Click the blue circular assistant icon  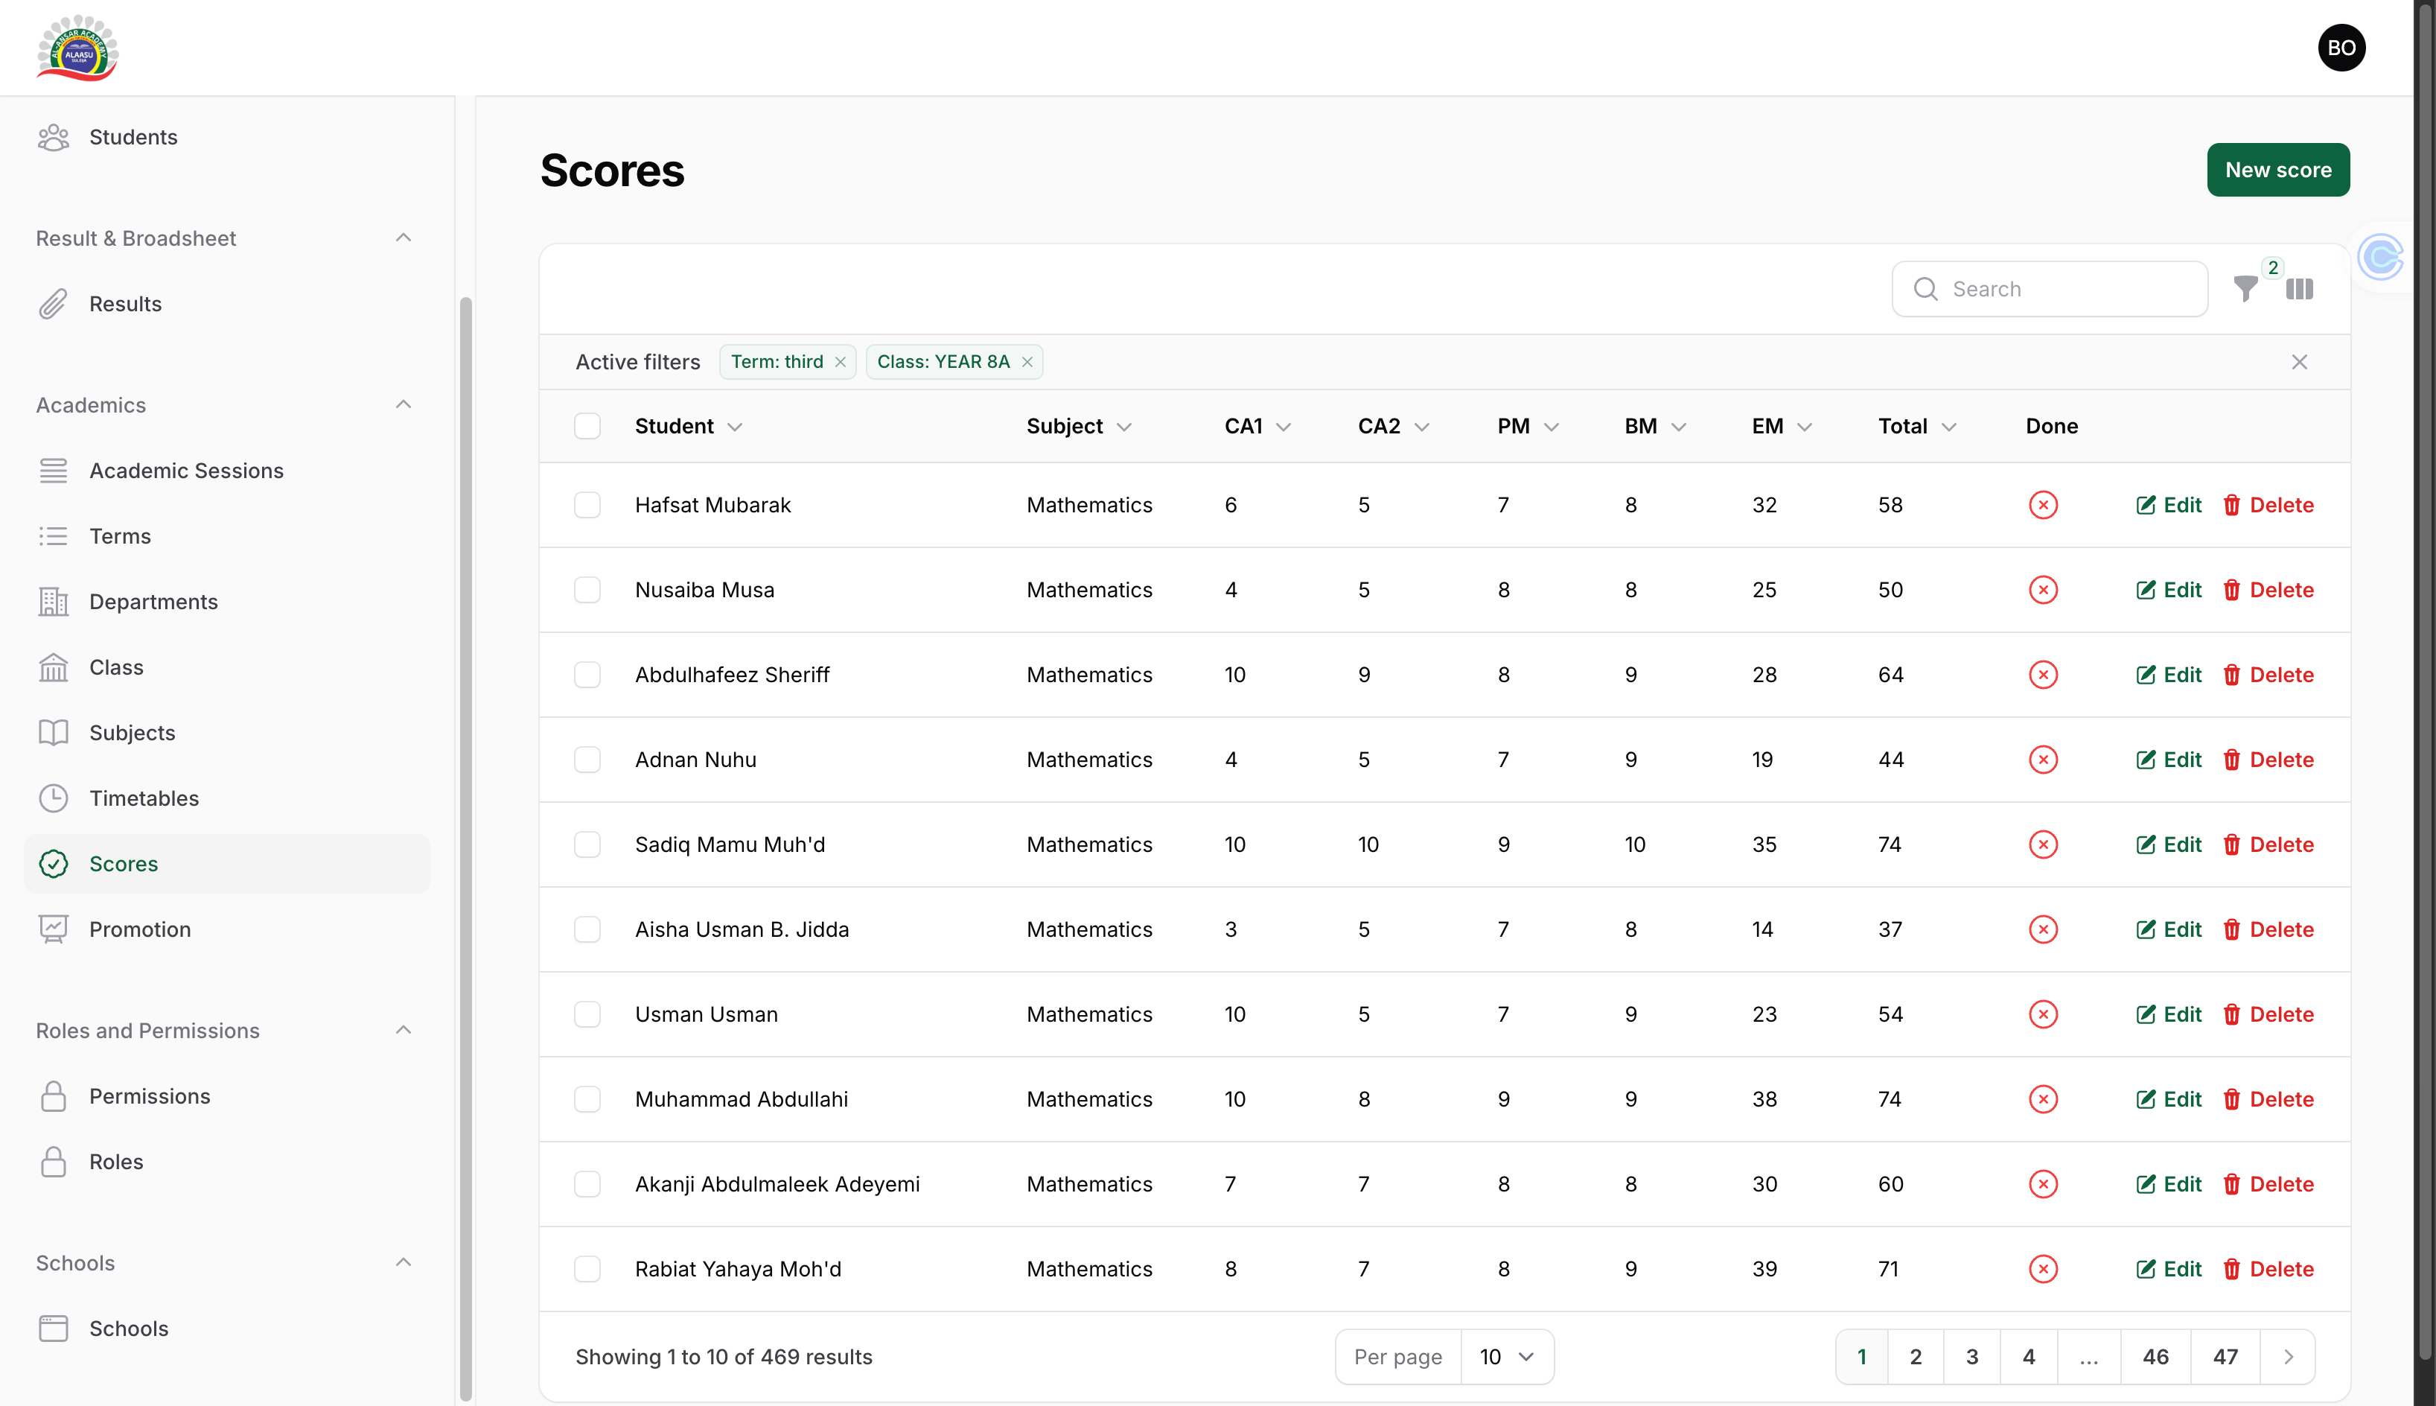click(x=2381, y=257)
